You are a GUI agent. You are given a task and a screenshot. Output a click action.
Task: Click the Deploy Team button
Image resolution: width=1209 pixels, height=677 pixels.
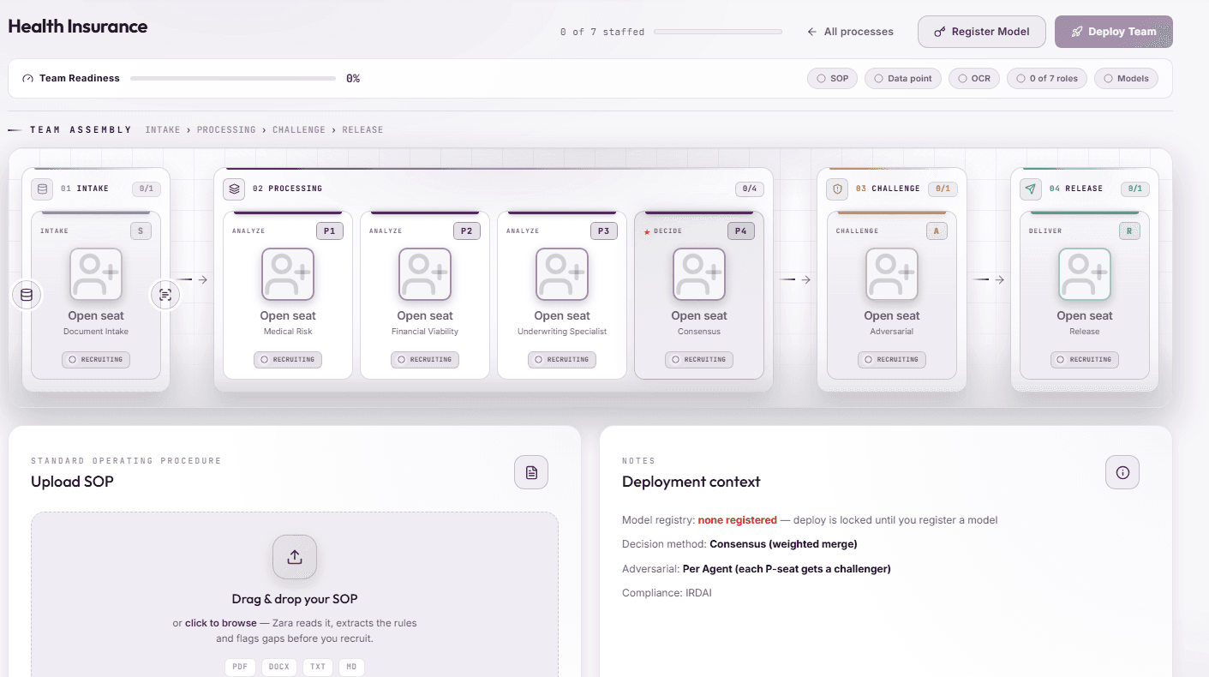[x=1114, y=32]
